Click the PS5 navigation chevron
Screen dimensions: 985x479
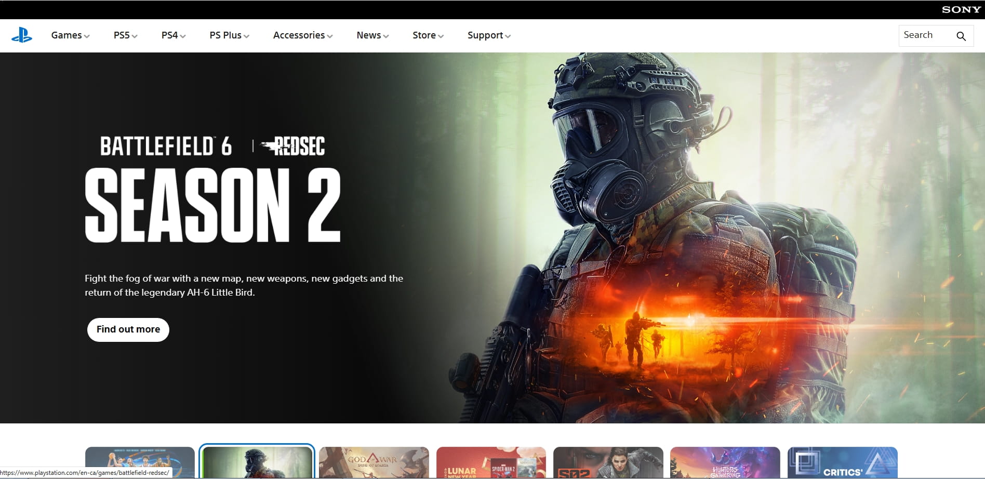click(136, 36)
